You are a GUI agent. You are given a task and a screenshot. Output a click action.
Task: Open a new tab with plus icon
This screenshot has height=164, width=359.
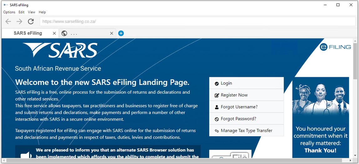(121, 34)
